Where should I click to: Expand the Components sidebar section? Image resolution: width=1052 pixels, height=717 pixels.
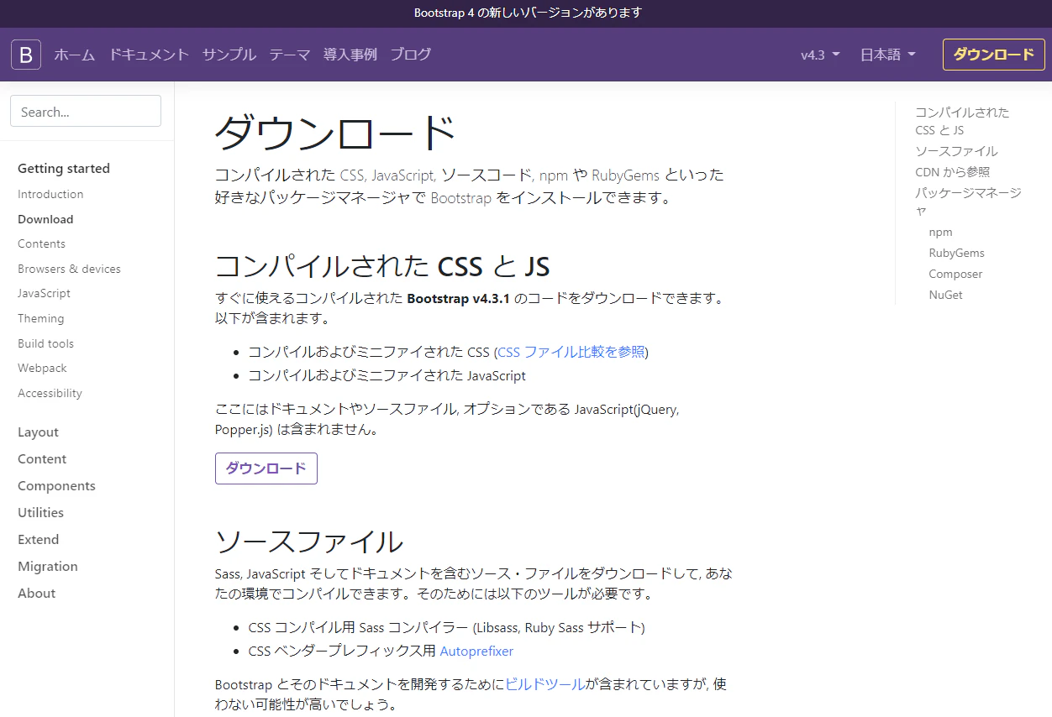point(56,485)
